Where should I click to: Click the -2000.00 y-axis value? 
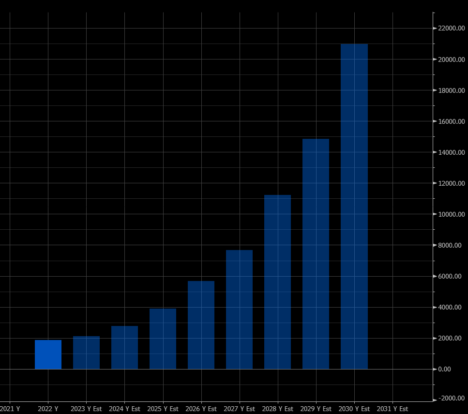(451, 398)
